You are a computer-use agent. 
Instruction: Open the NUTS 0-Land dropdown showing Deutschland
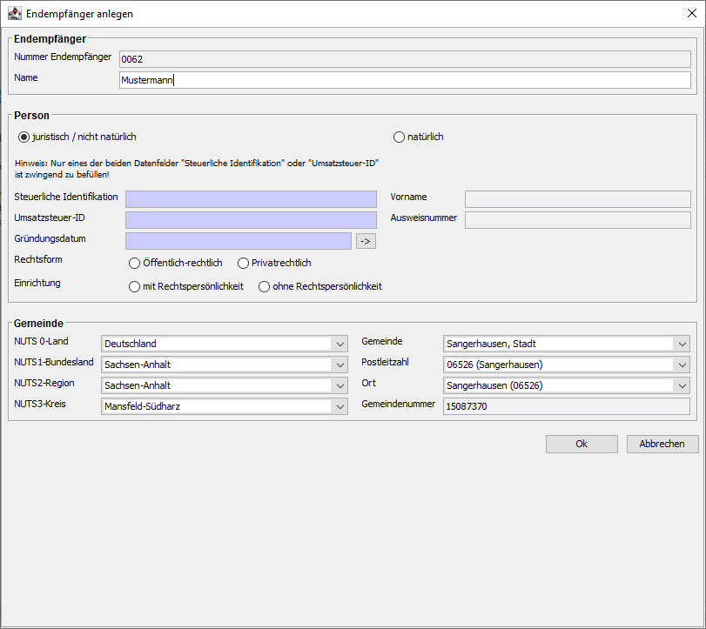(x=225, y=344)
